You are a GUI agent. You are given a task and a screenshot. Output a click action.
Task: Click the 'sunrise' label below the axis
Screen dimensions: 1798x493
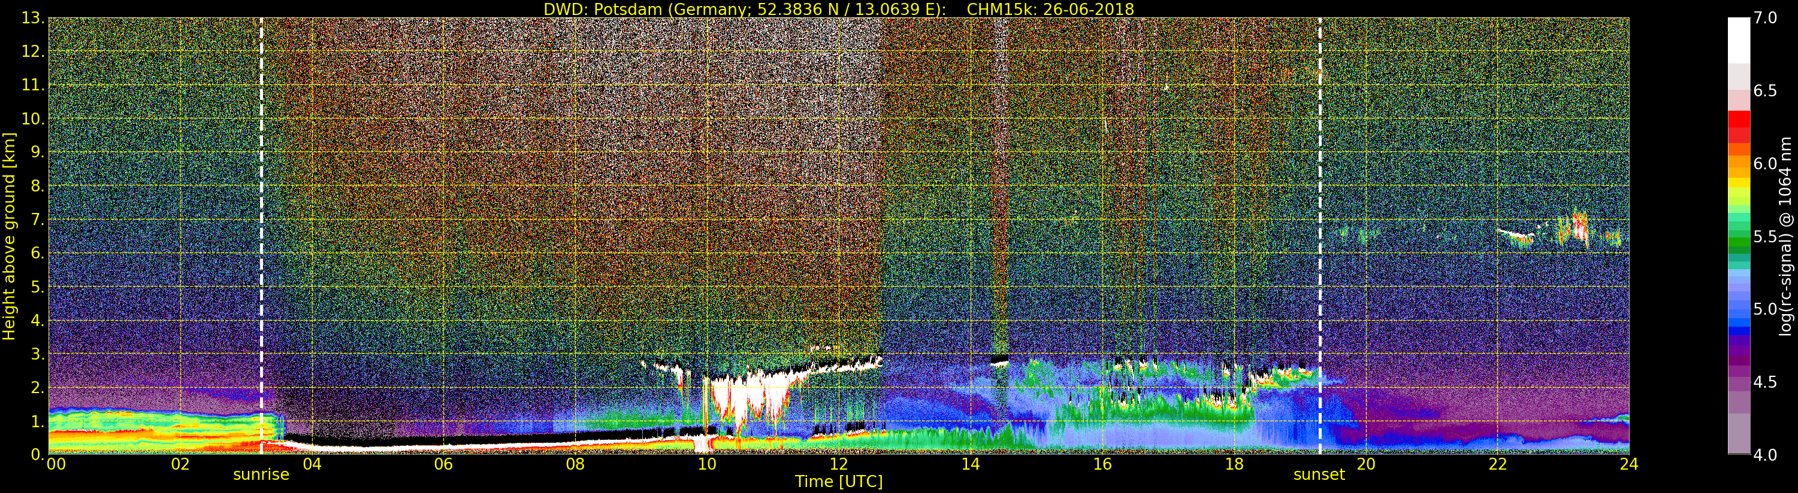coord(261,475)
